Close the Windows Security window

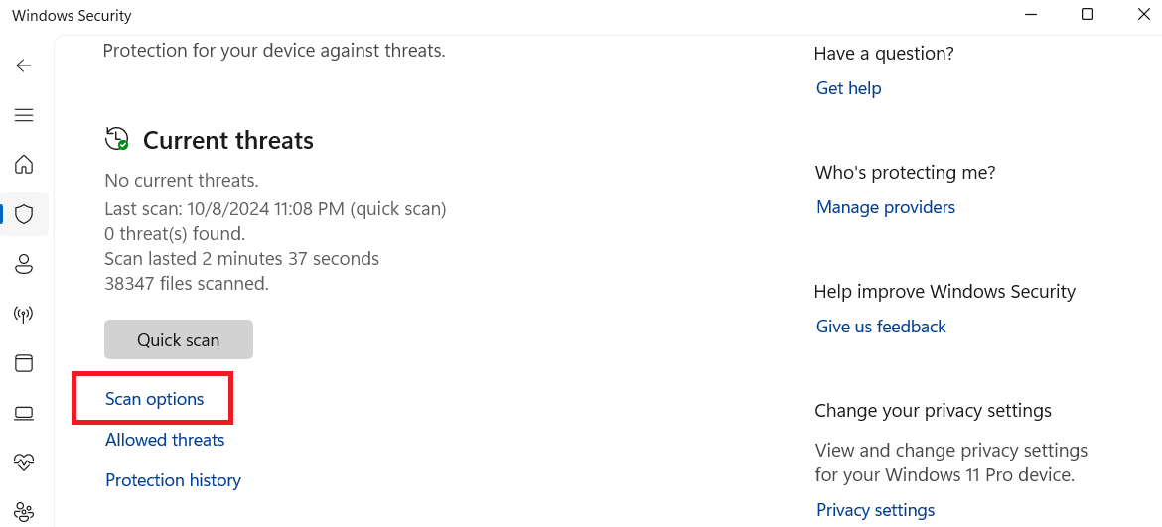(1143, 14)
